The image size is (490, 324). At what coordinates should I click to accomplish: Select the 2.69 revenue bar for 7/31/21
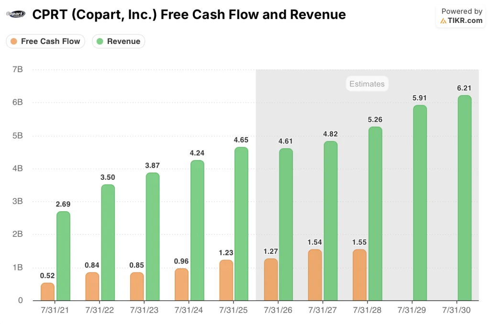click(x=64, y=256)
